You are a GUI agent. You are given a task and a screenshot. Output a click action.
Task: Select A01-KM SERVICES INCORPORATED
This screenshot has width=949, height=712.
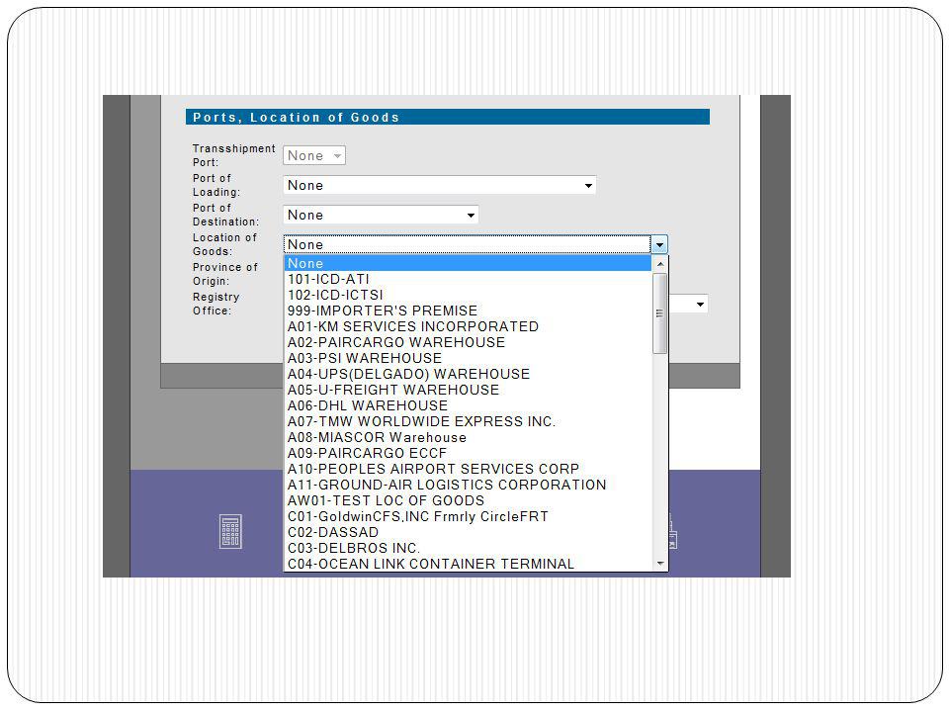click(468, 326)
